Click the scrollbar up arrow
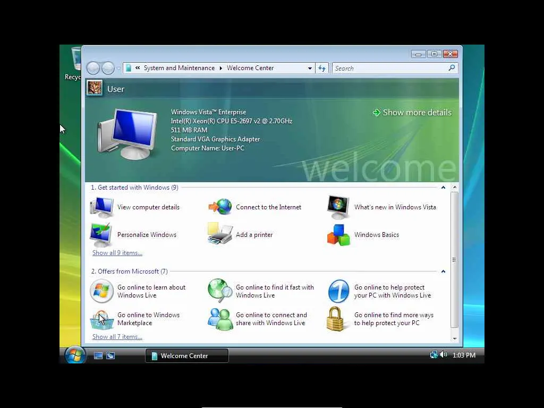This screenshot has width=544, height=408. coord(455,188)
